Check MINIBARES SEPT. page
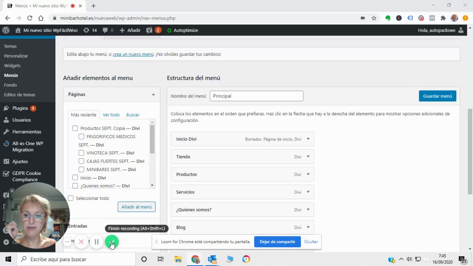 [x=81, y=169]
